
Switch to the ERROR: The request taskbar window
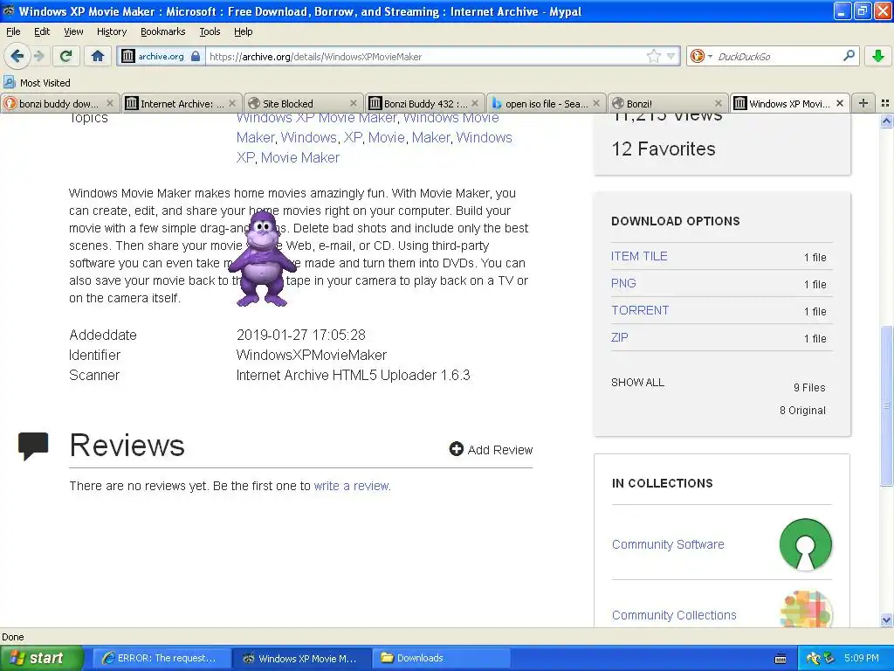tap(162, 658)
